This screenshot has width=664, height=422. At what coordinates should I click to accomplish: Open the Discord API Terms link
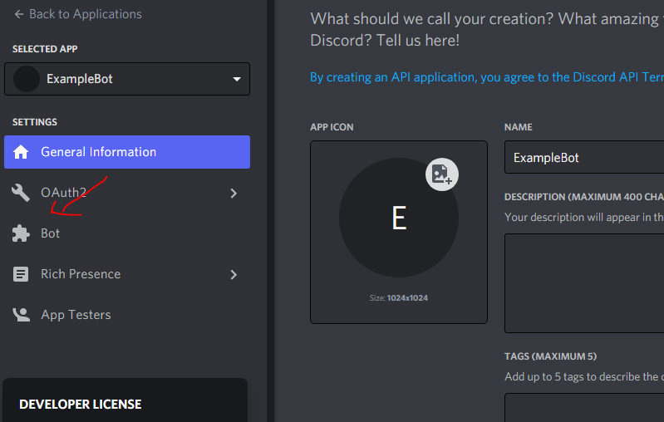pyautogui.click(x=487, y=77)
